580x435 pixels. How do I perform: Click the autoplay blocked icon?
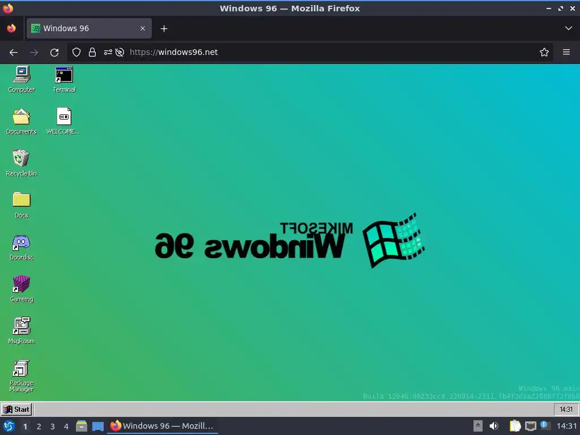[x=120, y=52]
